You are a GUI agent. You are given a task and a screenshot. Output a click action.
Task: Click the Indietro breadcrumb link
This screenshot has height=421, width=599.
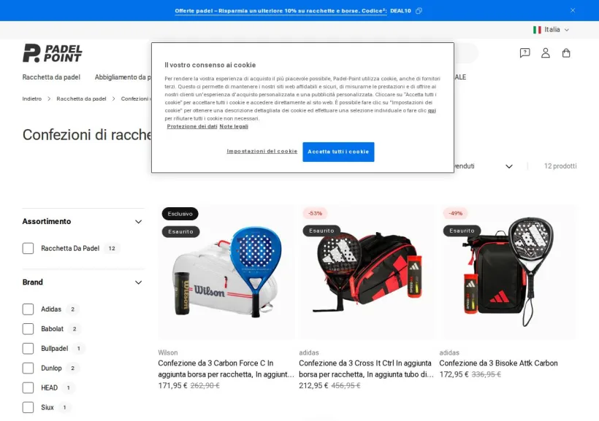pos(31,99)
